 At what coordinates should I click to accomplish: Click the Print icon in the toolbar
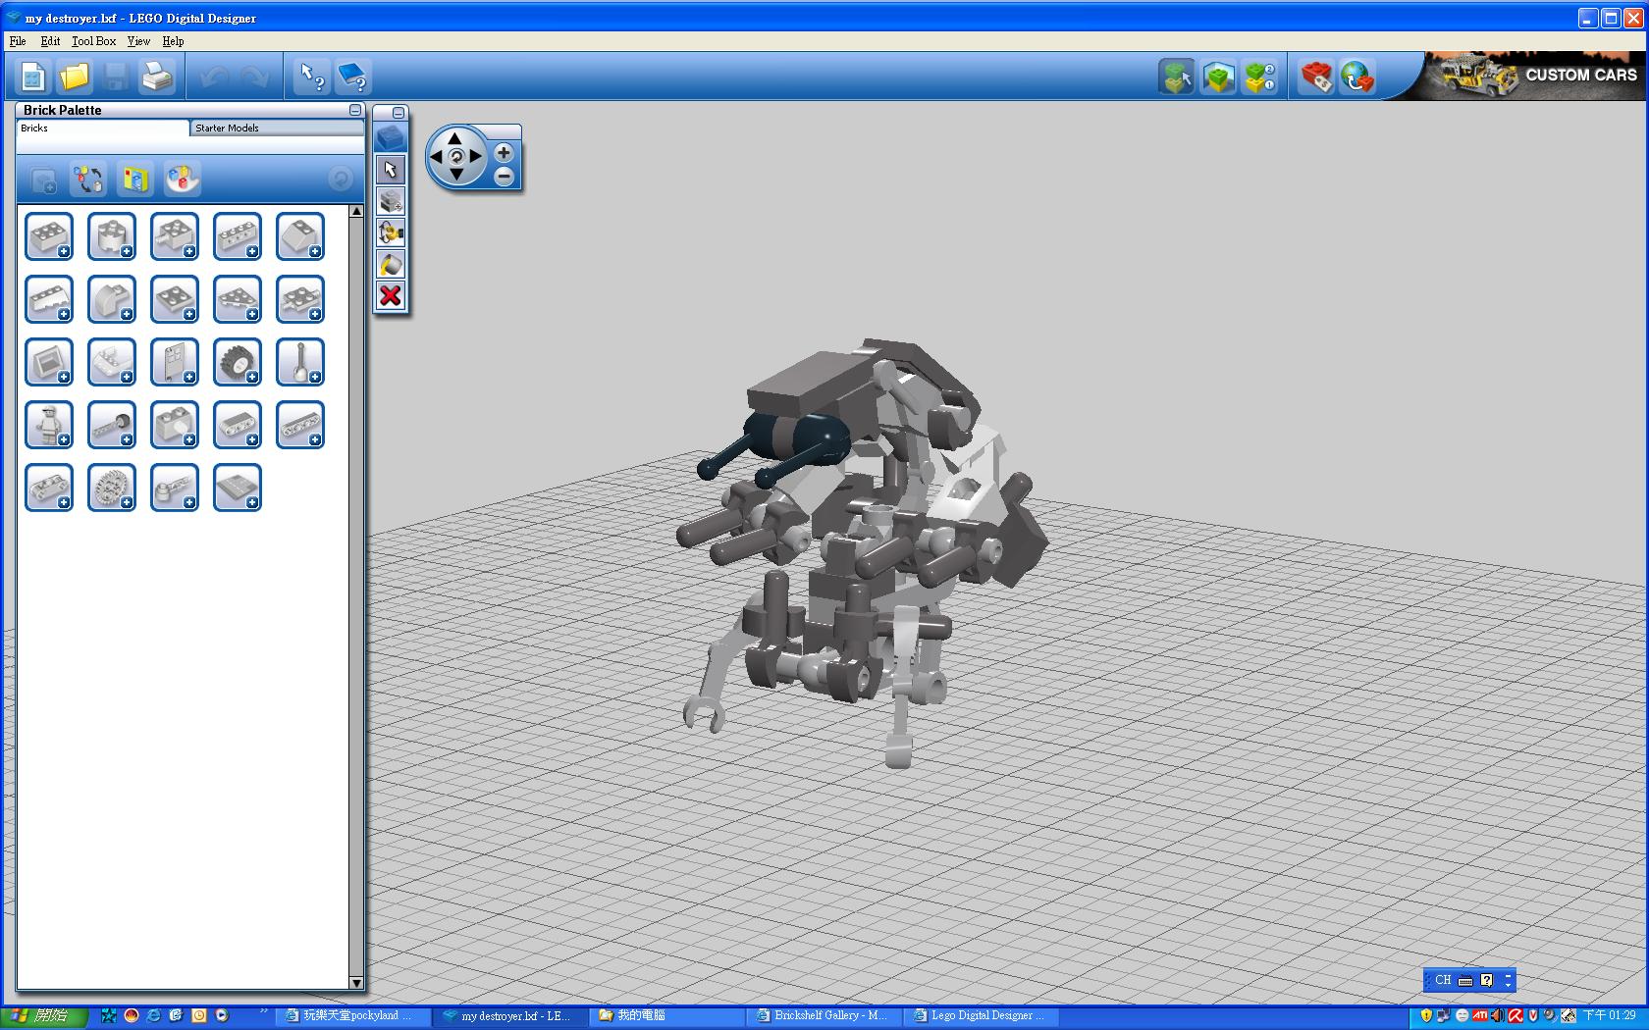point(157,77)
